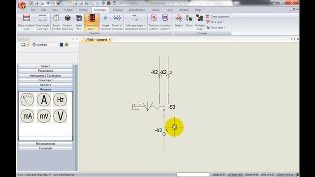315x177 pixels.
Task: Click Multiple copy tool
Action: pyautogui.click(x=199, y=22)
